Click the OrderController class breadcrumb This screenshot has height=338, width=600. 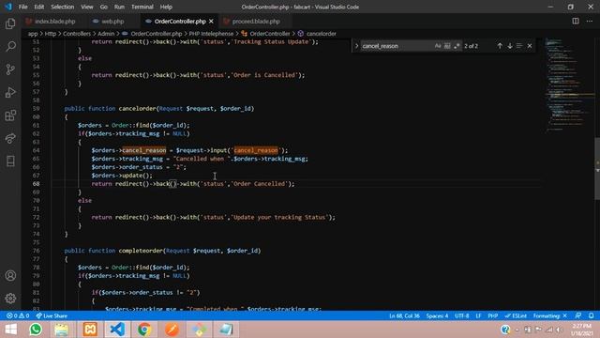(x=270, y=34)
